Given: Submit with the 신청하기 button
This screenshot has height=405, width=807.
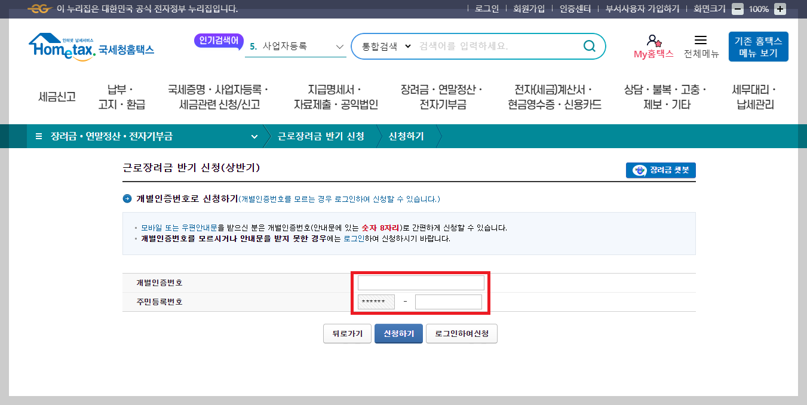Looking at the screenshot, I should (398, 334).
